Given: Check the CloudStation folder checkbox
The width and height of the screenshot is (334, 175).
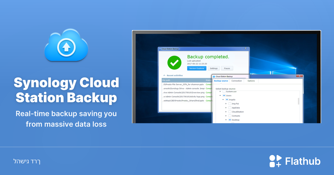Looking at the screenshot, I should pos(230,112).
